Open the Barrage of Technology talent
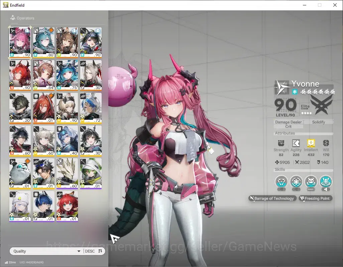Image resolution: width=343 pixels, height=267 pixels. [272, 198]
